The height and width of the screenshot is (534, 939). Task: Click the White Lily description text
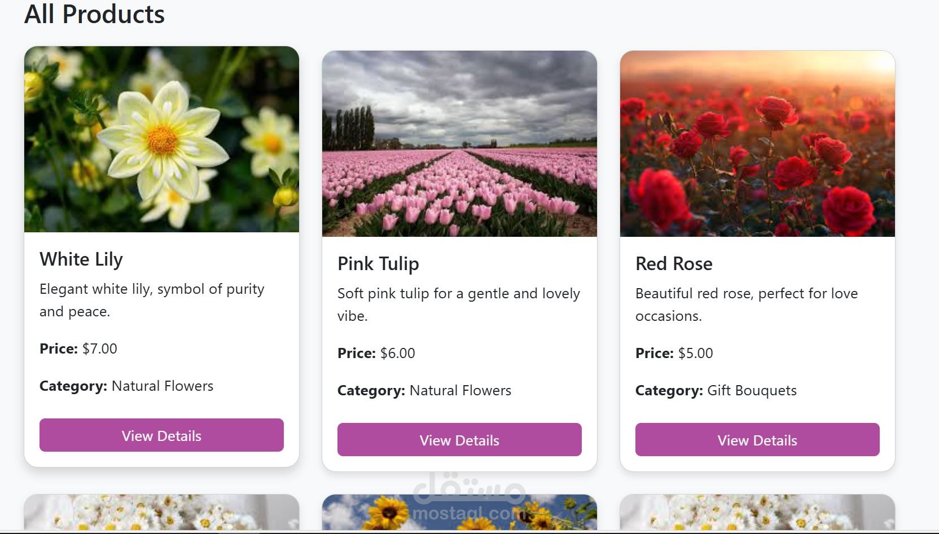point(152,300)
